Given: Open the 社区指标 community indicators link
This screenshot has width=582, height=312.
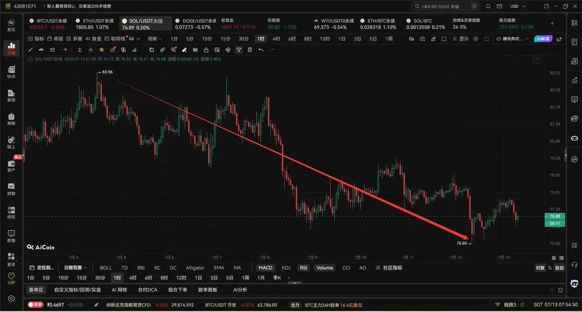Looking at the screenshot, I should coord(388,267).
